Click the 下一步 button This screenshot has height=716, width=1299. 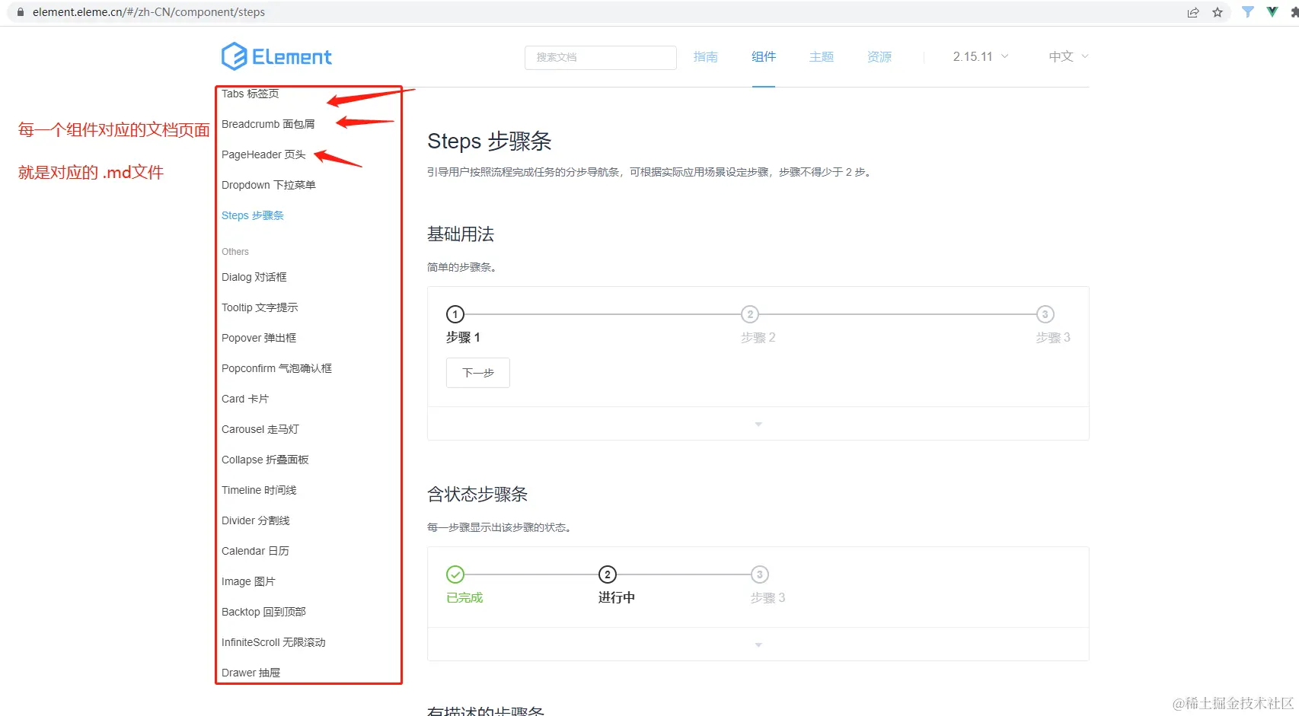click(x=478, y=373)
